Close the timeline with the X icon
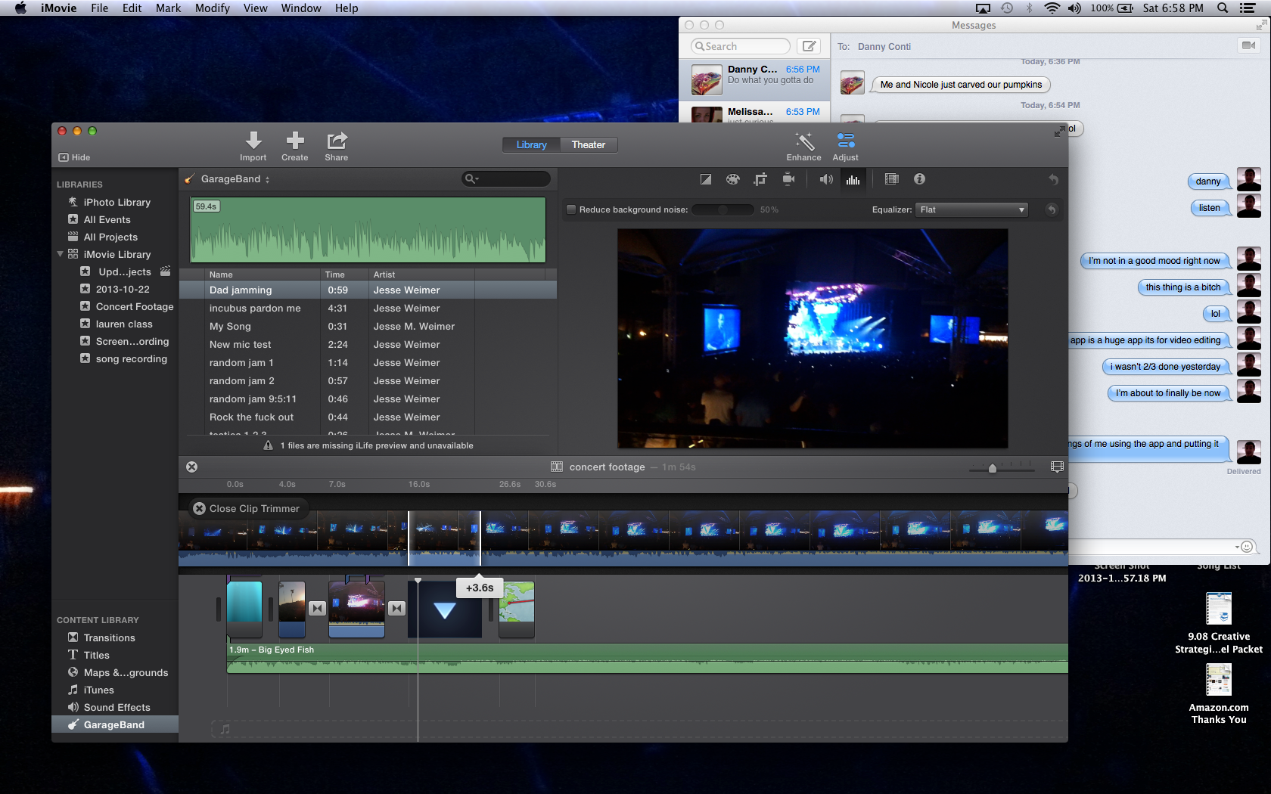 [x=192, y=467]
